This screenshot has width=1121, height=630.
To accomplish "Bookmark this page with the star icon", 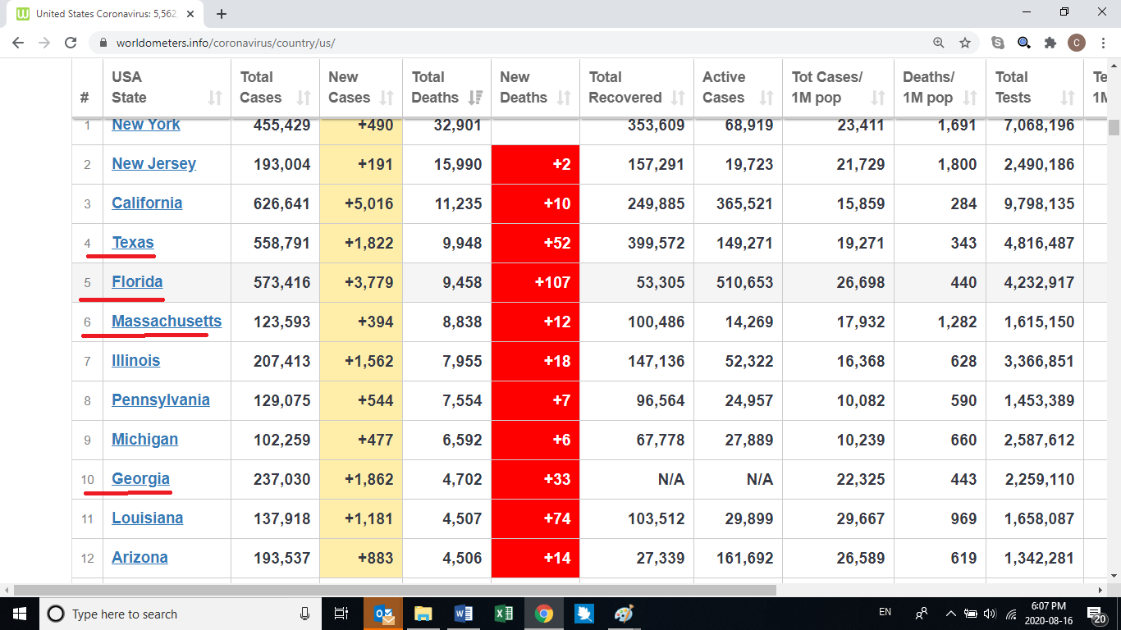I will 965,43.
